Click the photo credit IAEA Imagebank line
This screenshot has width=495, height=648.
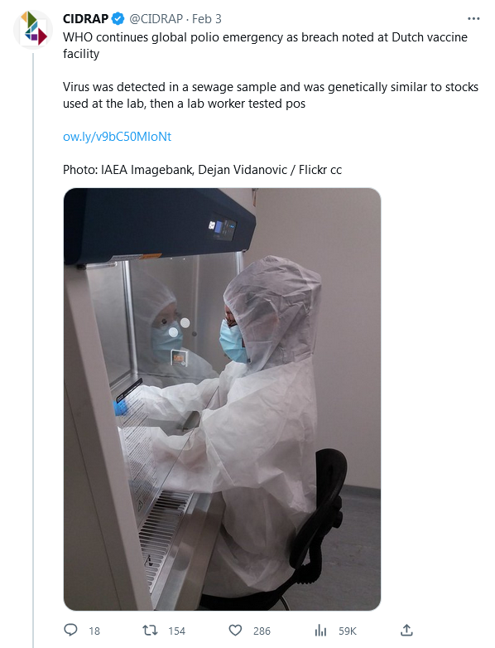pos(202,169)
